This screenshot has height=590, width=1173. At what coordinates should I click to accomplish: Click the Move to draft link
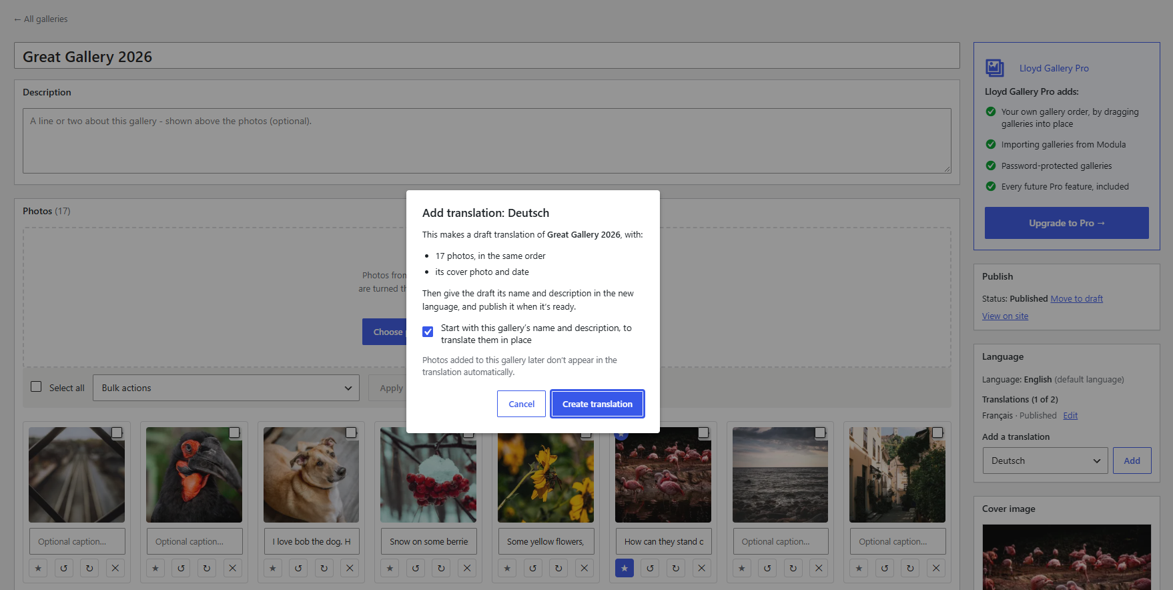(1076, 298)
